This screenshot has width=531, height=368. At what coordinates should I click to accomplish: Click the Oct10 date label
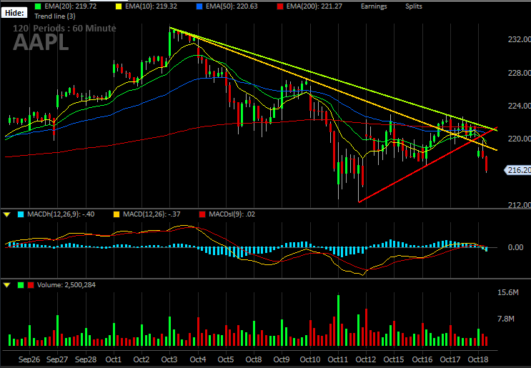pos(310,359)
